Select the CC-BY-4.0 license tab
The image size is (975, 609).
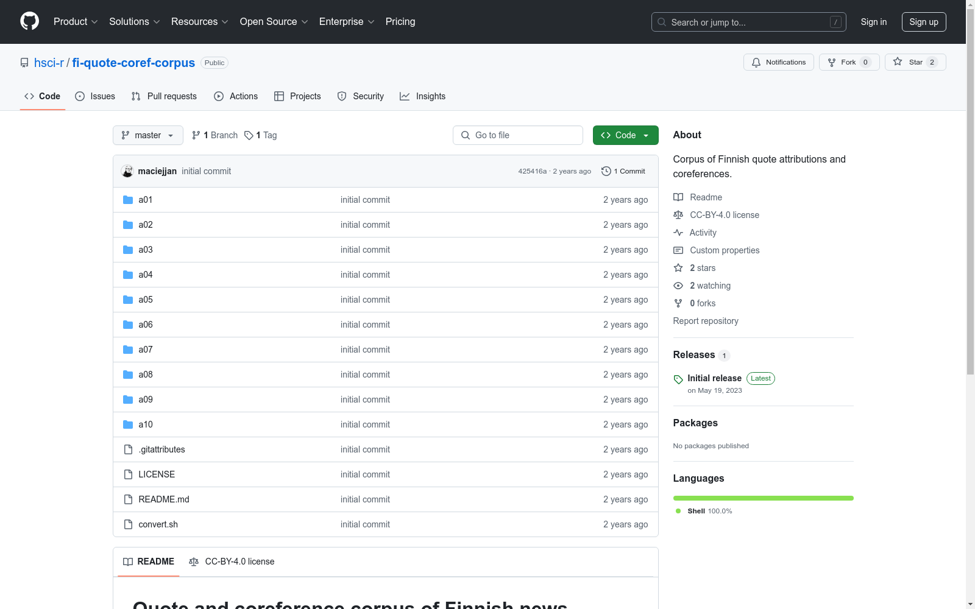tap(232, 561)
